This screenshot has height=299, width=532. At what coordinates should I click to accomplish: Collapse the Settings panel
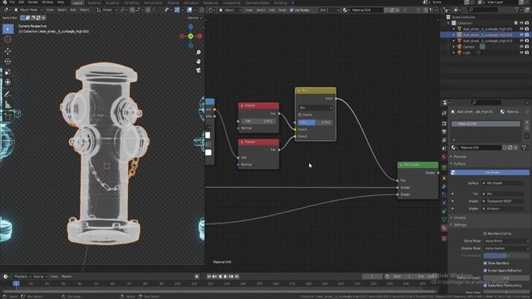460,225
